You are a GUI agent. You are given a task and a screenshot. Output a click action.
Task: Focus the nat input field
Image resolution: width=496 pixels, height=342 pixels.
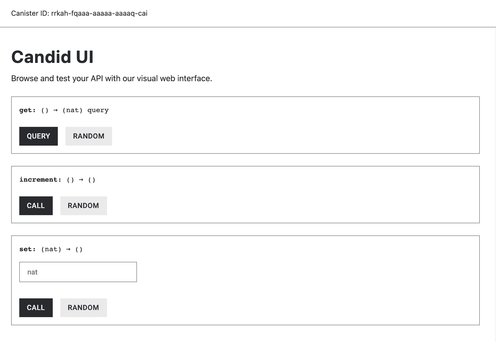(x=78, y=272)
